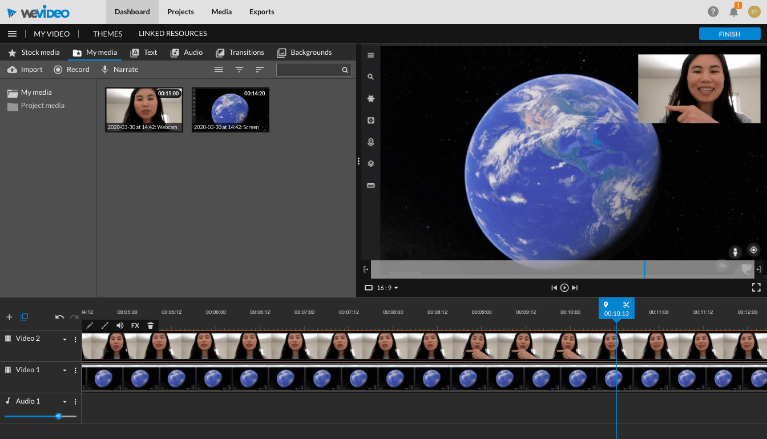This screenshot has width=767, height=439.
Task: Click the undo arrow in timeline
Action: pyautogui.click(x=59, y=317)
